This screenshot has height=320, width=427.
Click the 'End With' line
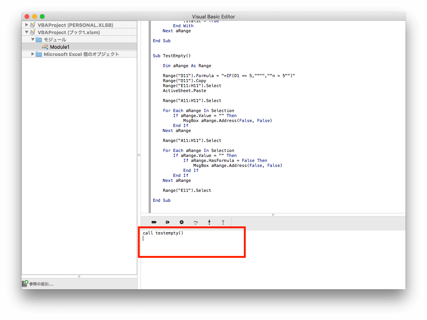pos(183,26)
